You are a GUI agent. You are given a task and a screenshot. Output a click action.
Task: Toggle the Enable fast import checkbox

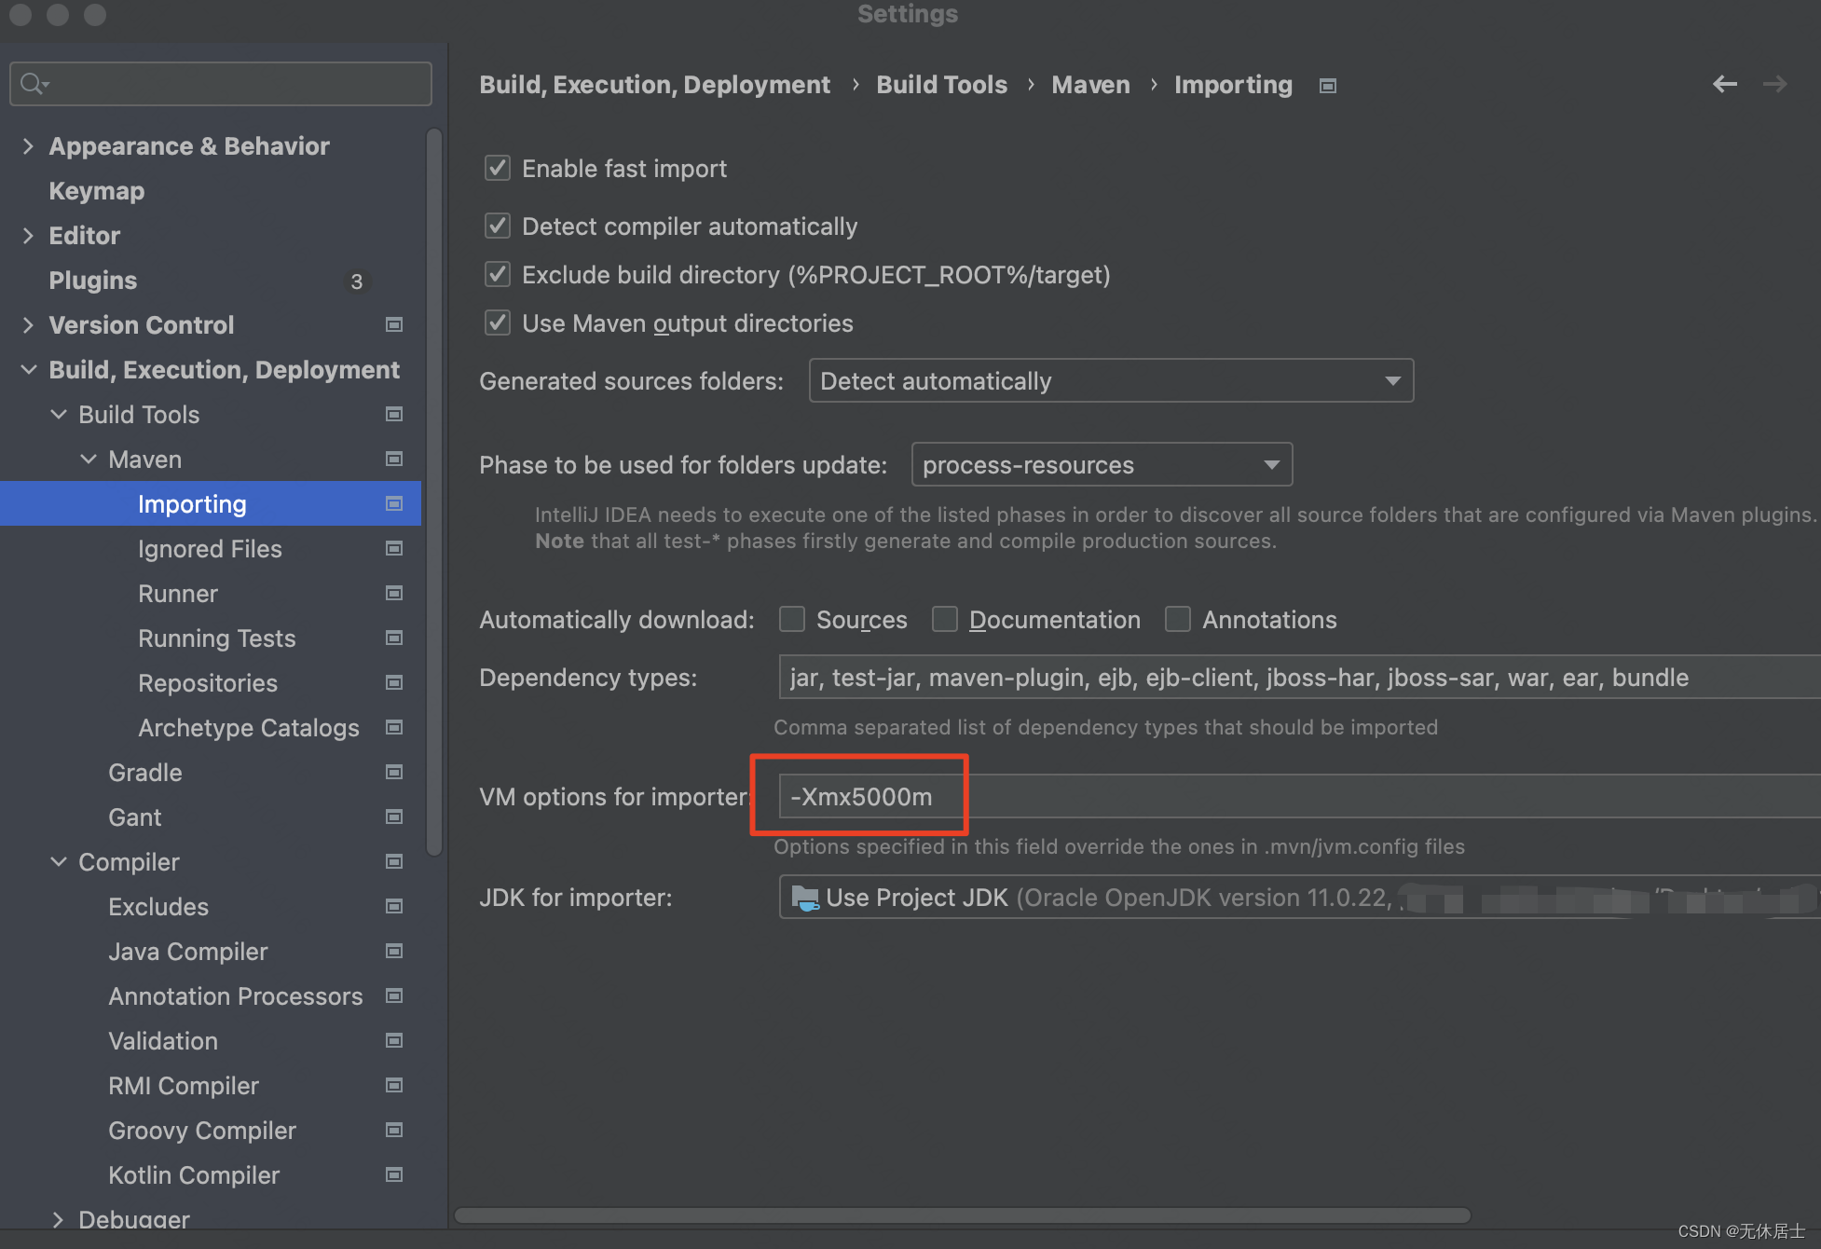click(x=497, y=168)
